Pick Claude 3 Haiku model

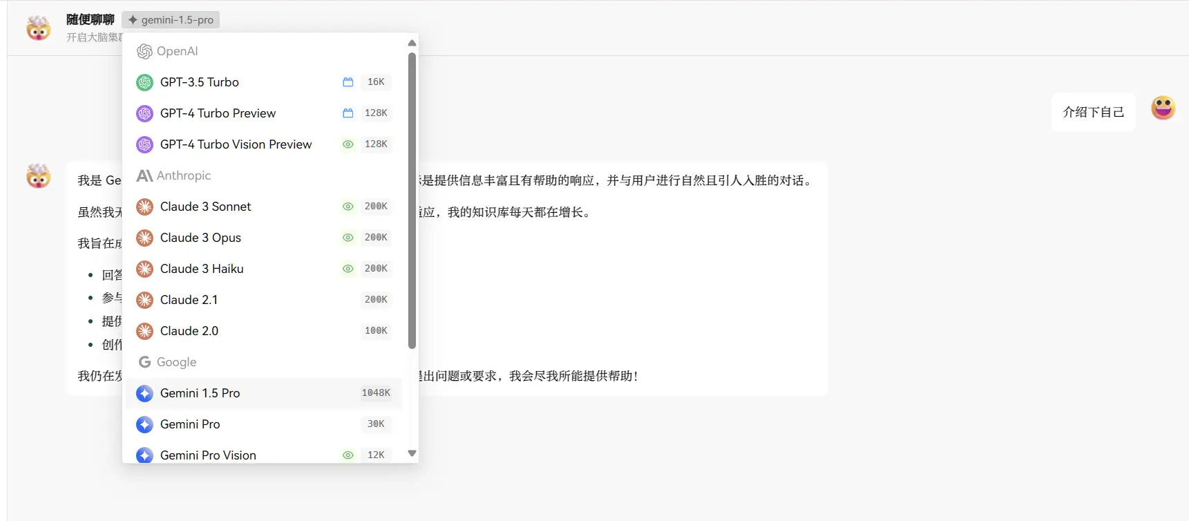263,269
